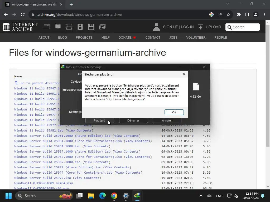Click the ENG language indicator
The image size is (270, 202).
click(219, 196)
